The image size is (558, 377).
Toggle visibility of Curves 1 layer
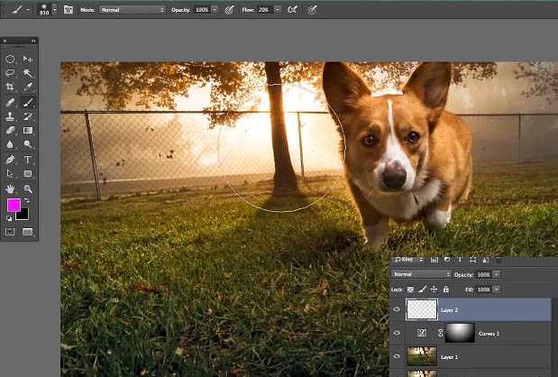click(398, 332)
